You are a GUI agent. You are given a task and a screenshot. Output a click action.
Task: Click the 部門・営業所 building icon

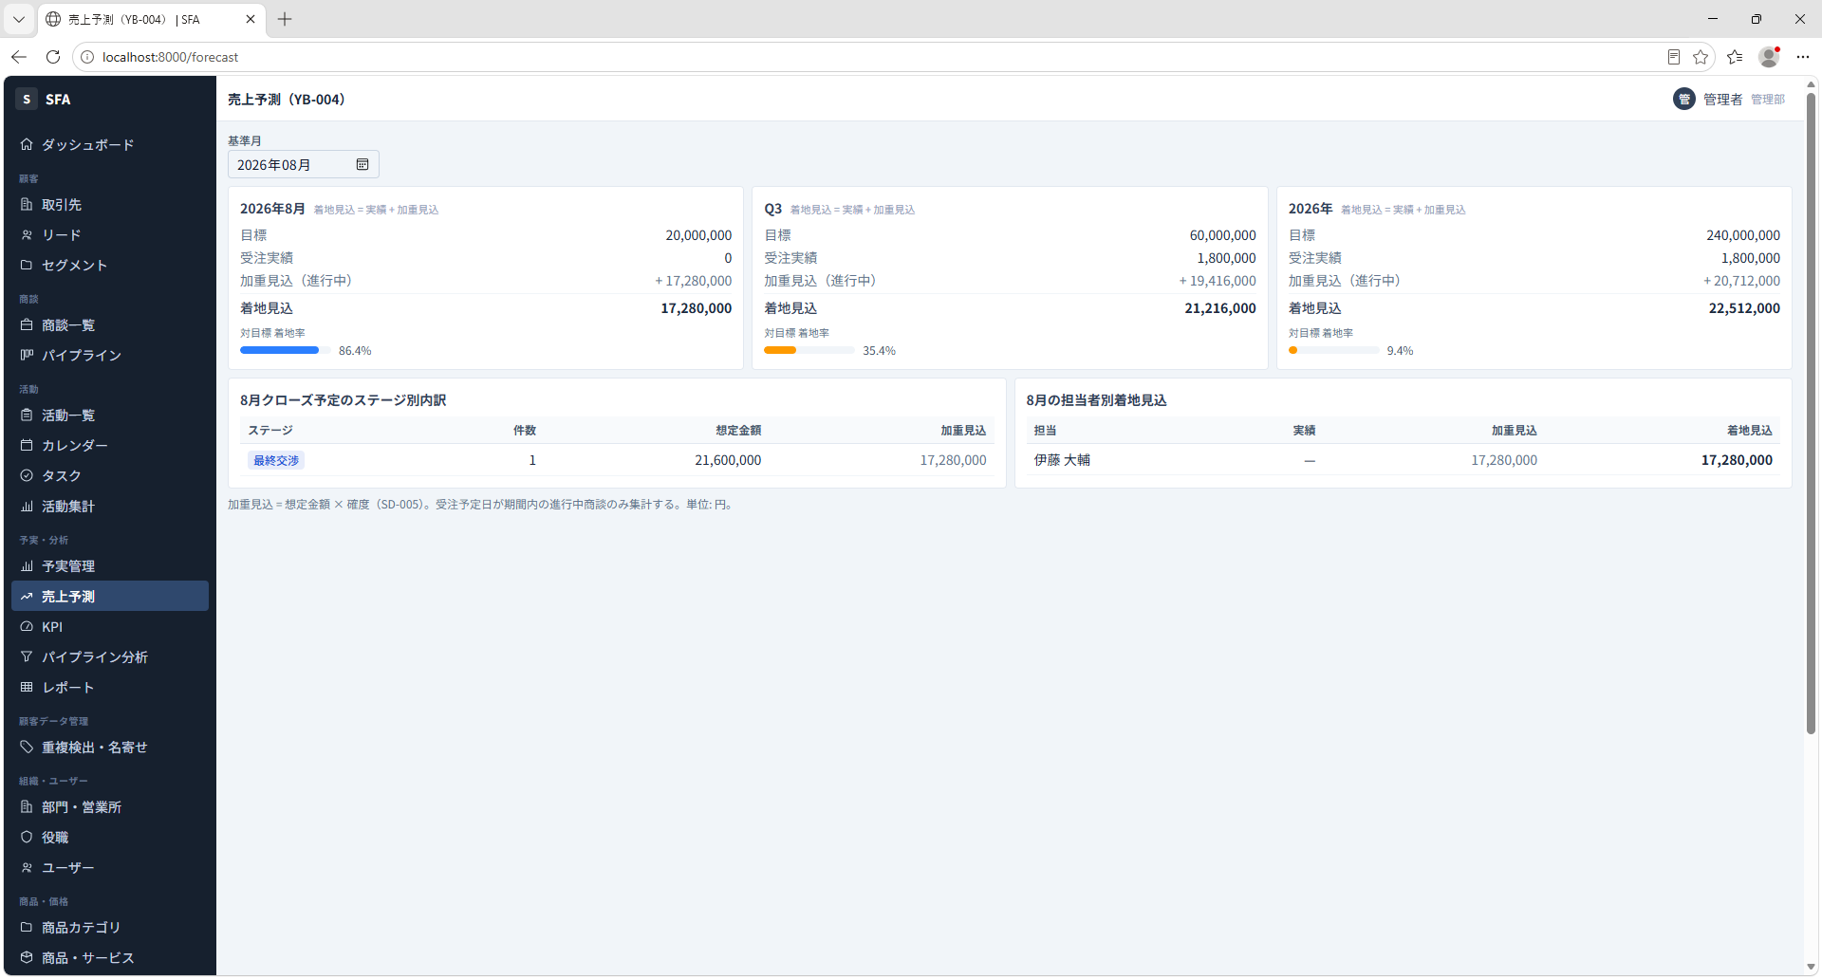click(x=27, y=806)
